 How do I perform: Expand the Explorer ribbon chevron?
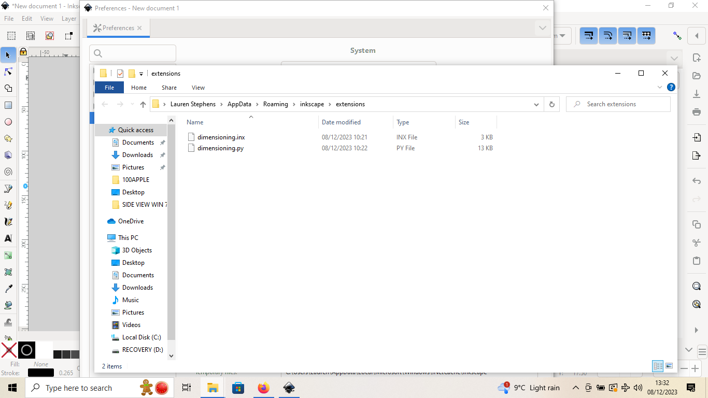[660, 87]
